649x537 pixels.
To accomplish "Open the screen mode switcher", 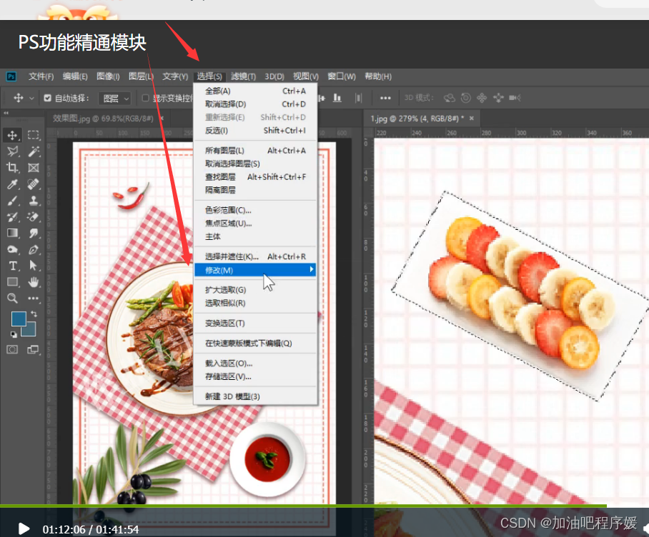I will [x=33, y=350].
